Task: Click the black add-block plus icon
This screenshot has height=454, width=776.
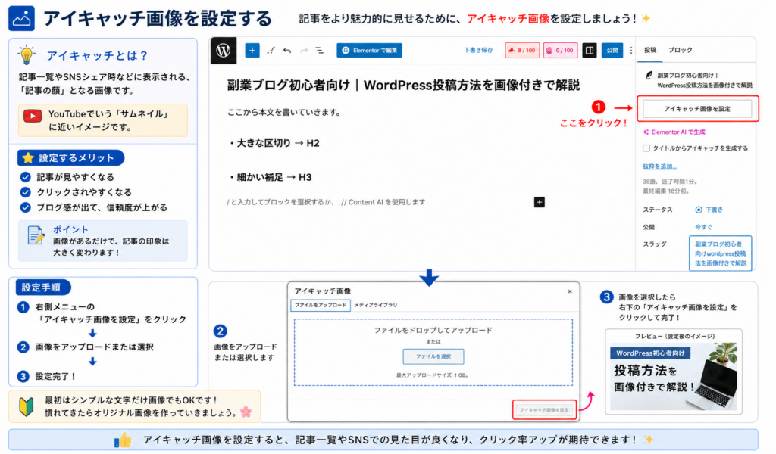Action: (x=539, y=202)
